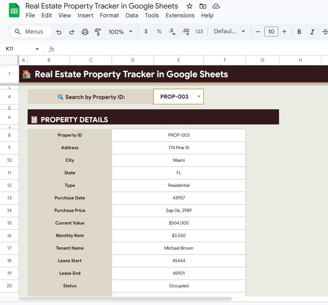Select column B header
328x305 pixels.
click(49, 60)
